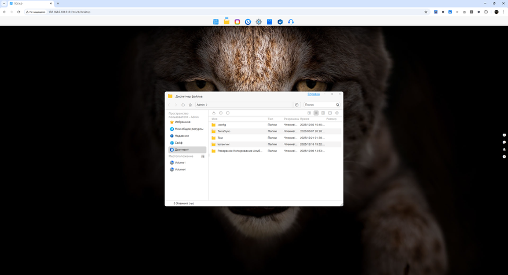This screenshot has height=275, width=508.
Task: Reload the page in the browser
Action: point(19,12)
